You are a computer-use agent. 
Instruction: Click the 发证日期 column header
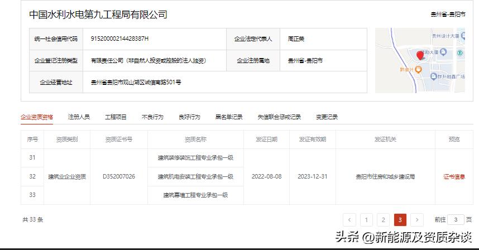point(267,140)
